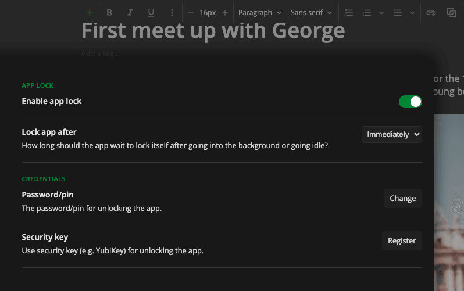
Task: Open the Lock app after dropdown
Action: coord(391,134)
